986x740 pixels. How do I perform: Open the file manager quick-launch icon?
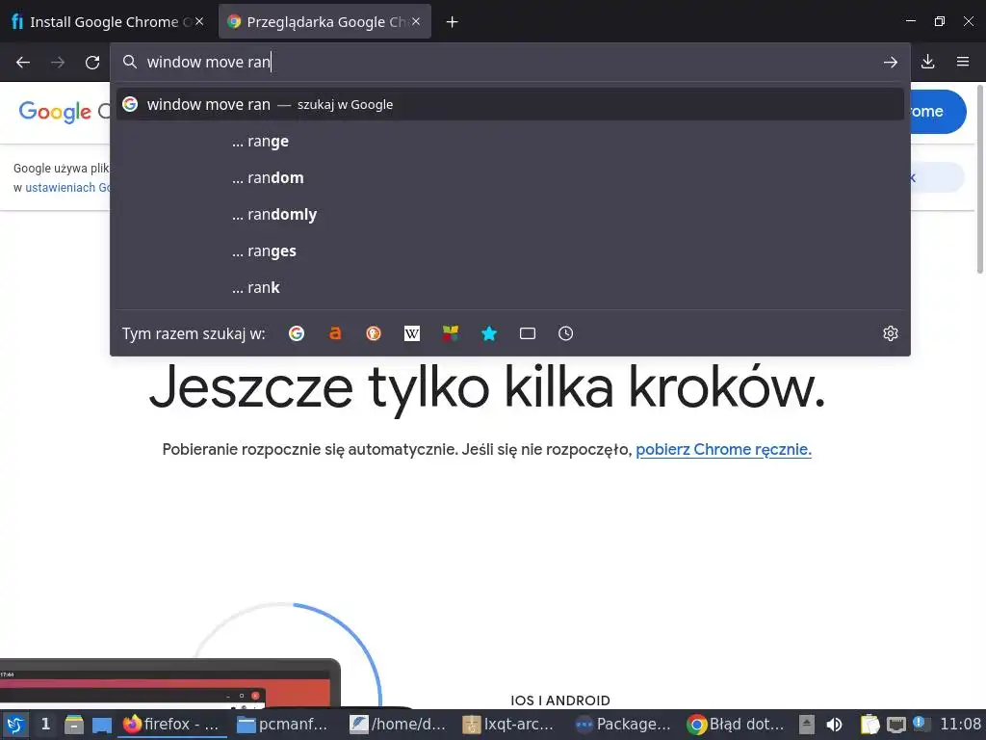click(73, 725)
